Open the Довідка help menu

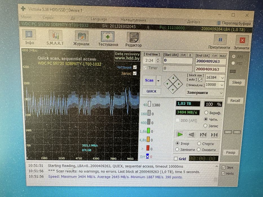(x=194, y=22)
